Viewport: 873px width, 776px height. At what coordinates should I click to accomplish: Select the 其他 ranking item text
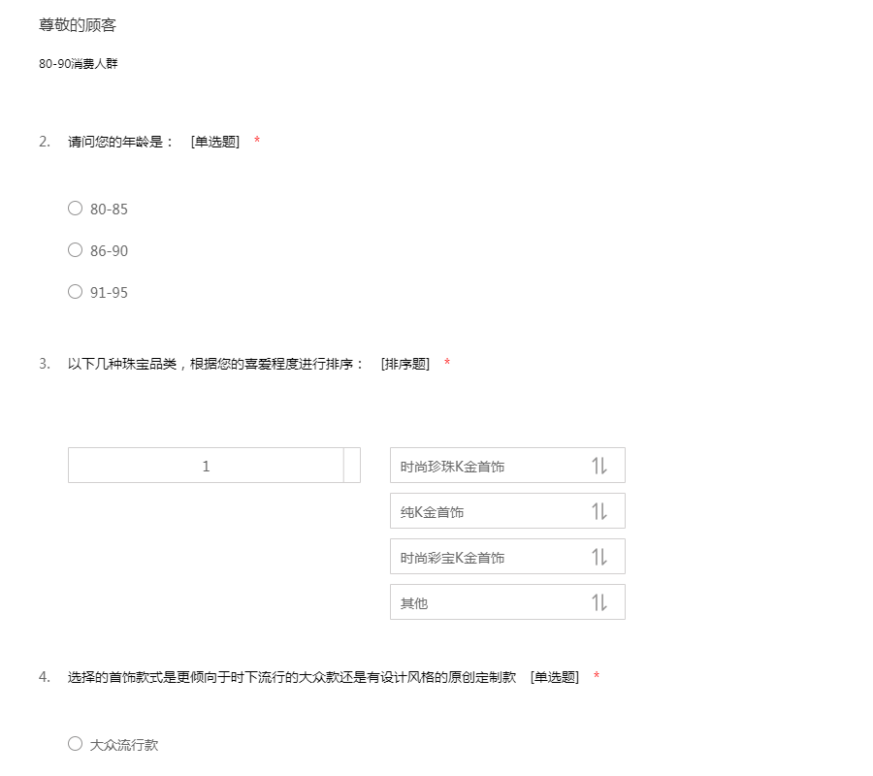pyautogui.click(x=414, y=603)
